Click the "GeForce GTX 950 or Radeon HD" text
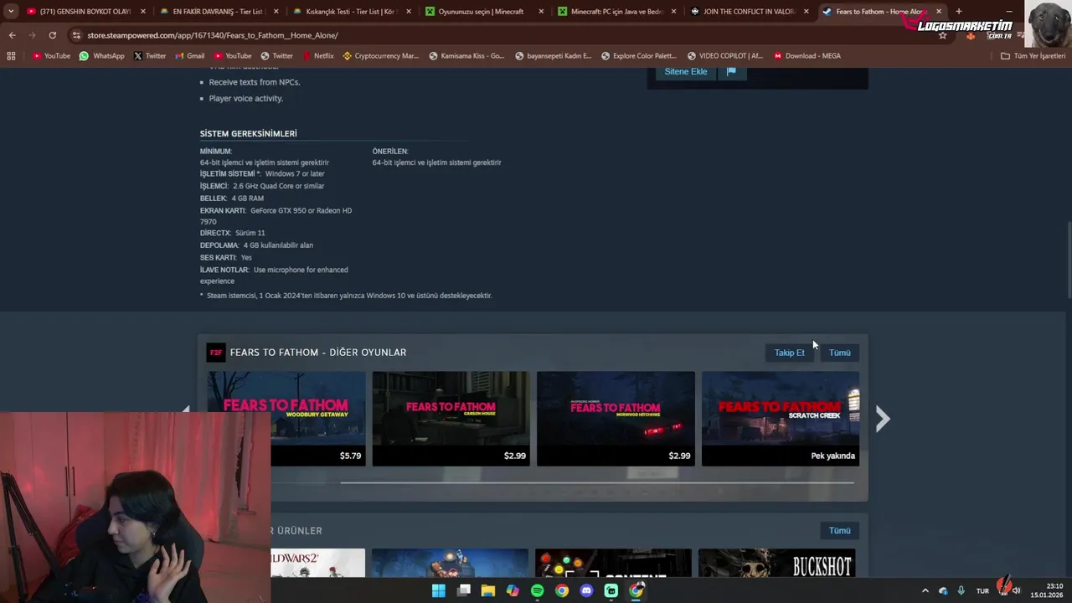 point(301,210)
